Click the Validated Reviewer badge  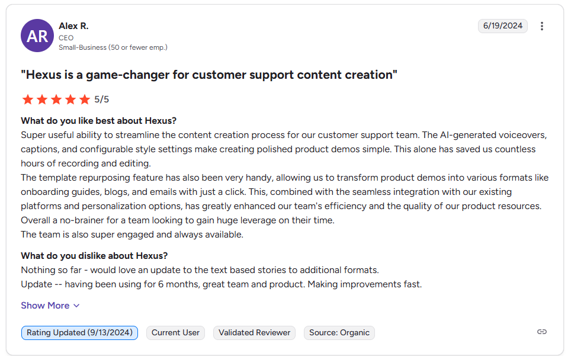pyautogui.click(x=254, y=333)
